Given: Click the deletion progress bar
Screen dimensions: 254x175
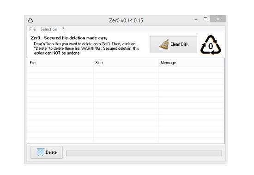Looking at the screenshot, I should (x=144, y=153).
